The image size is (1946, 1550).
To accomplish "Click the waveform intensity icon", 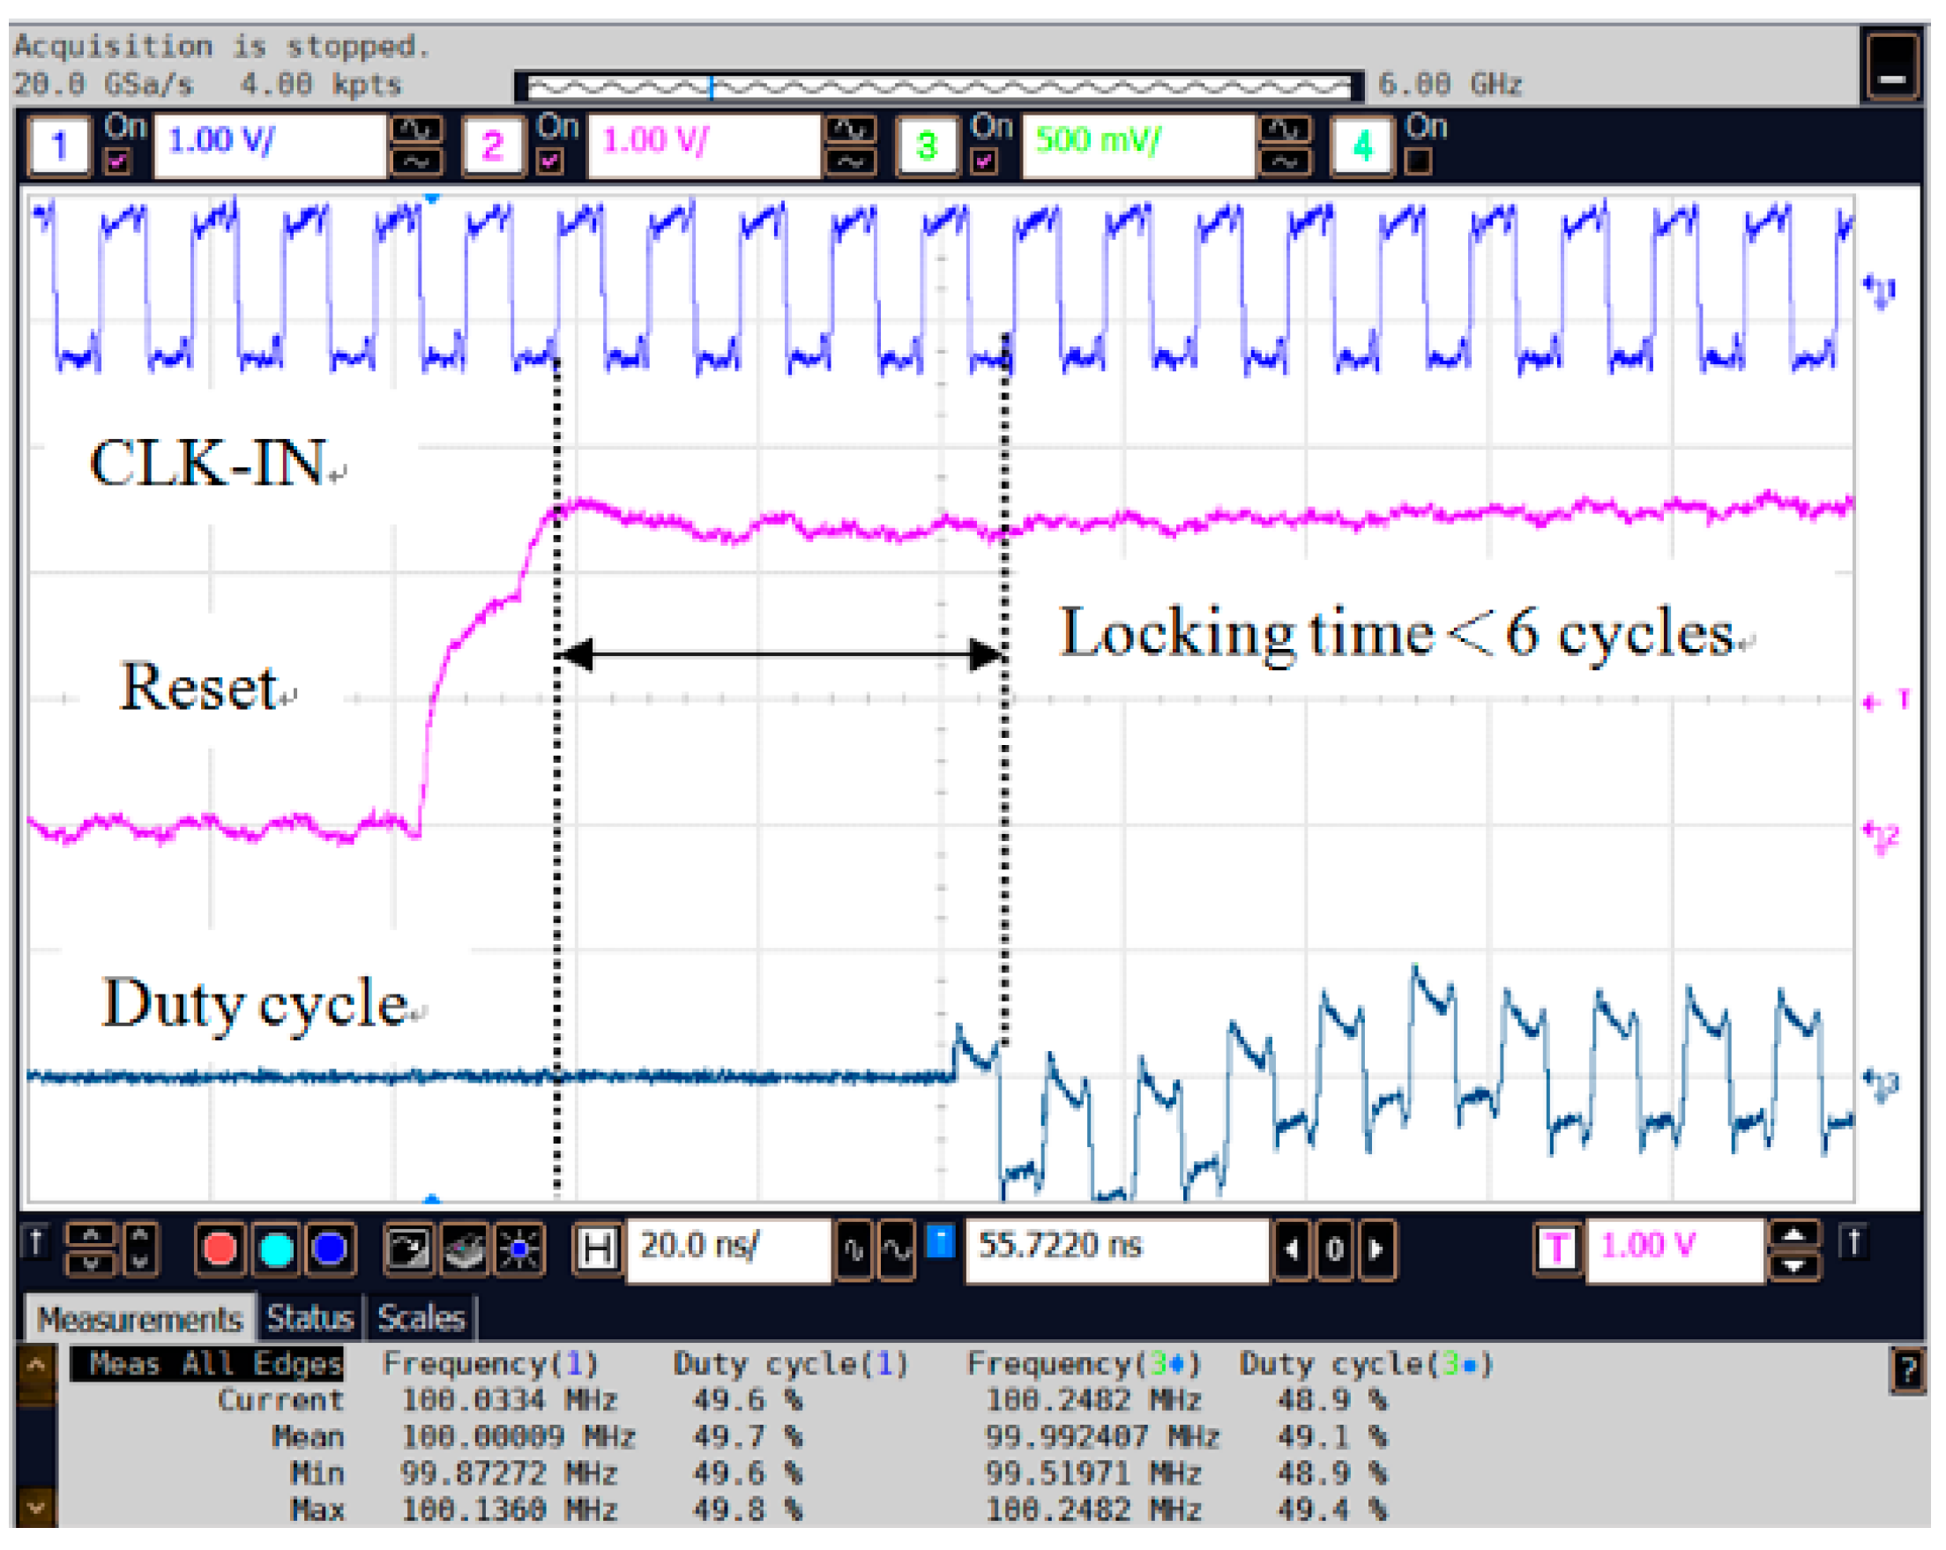I will point(520,1249).
